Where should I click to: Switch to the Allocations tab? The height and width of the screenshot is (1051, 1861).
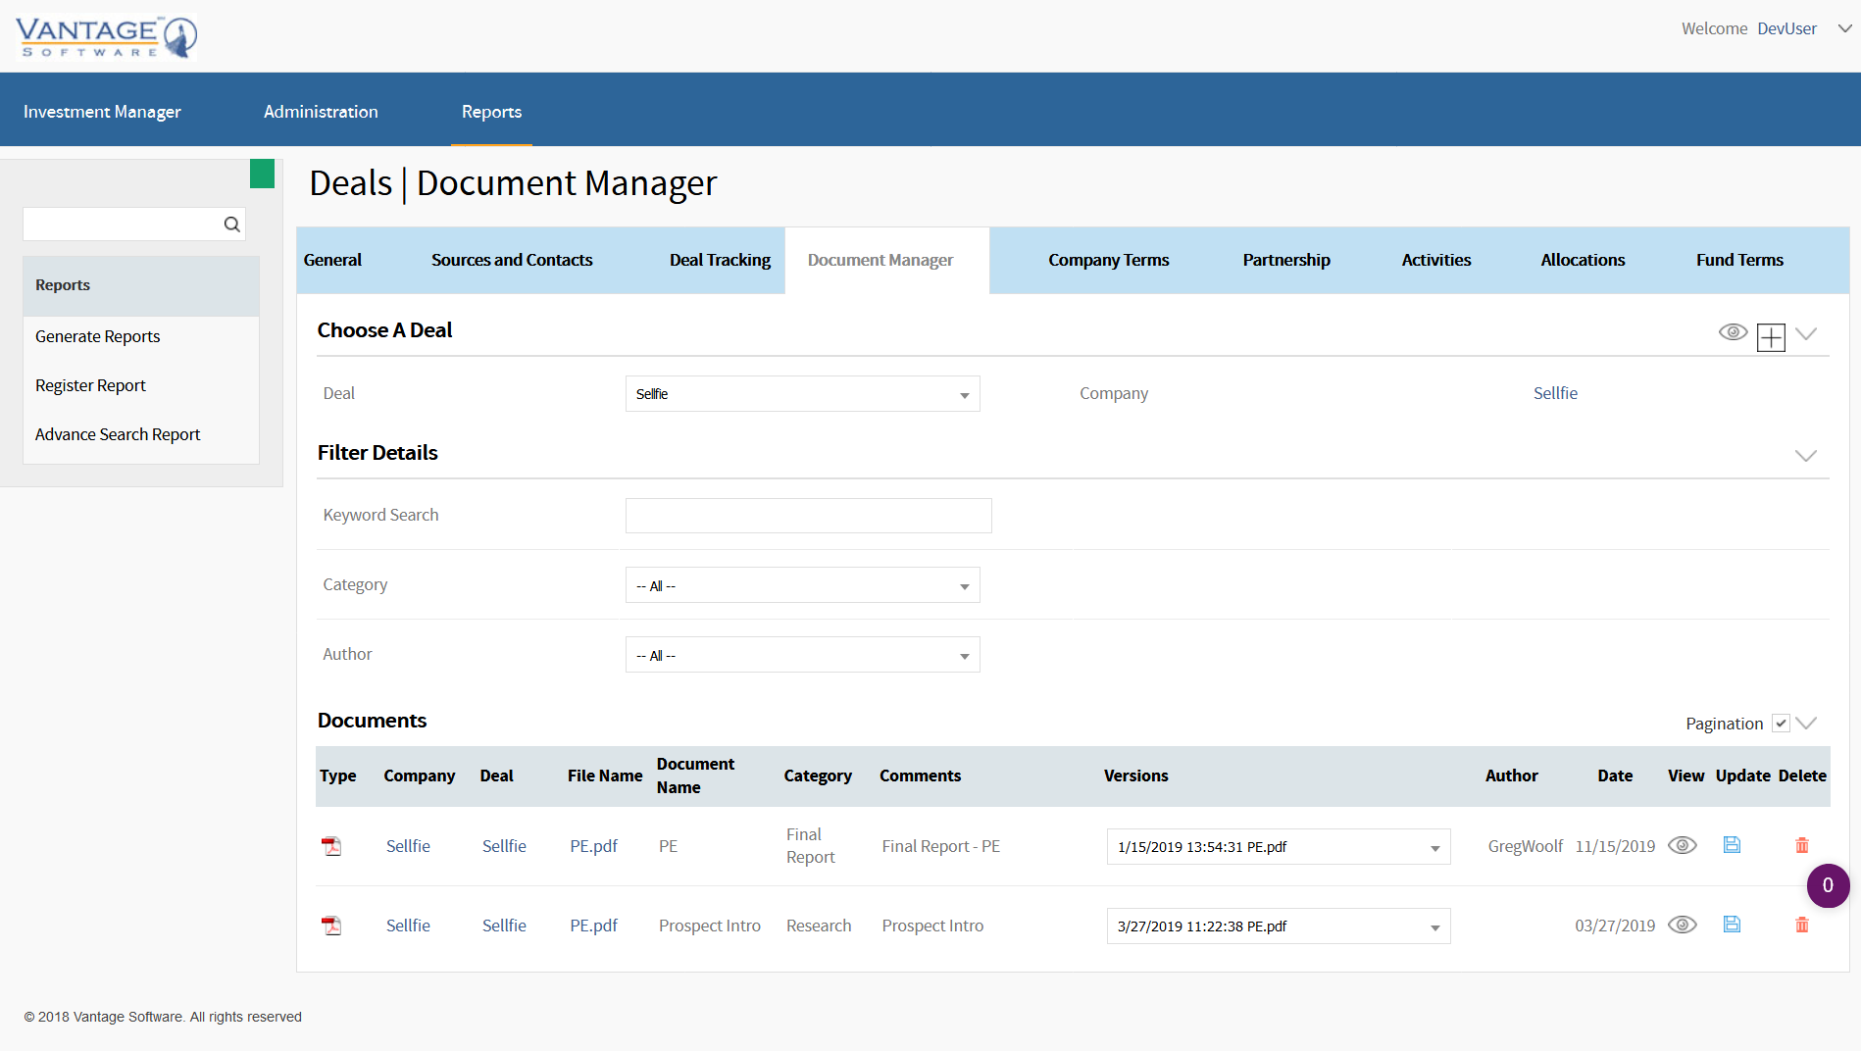point(1583,260)
